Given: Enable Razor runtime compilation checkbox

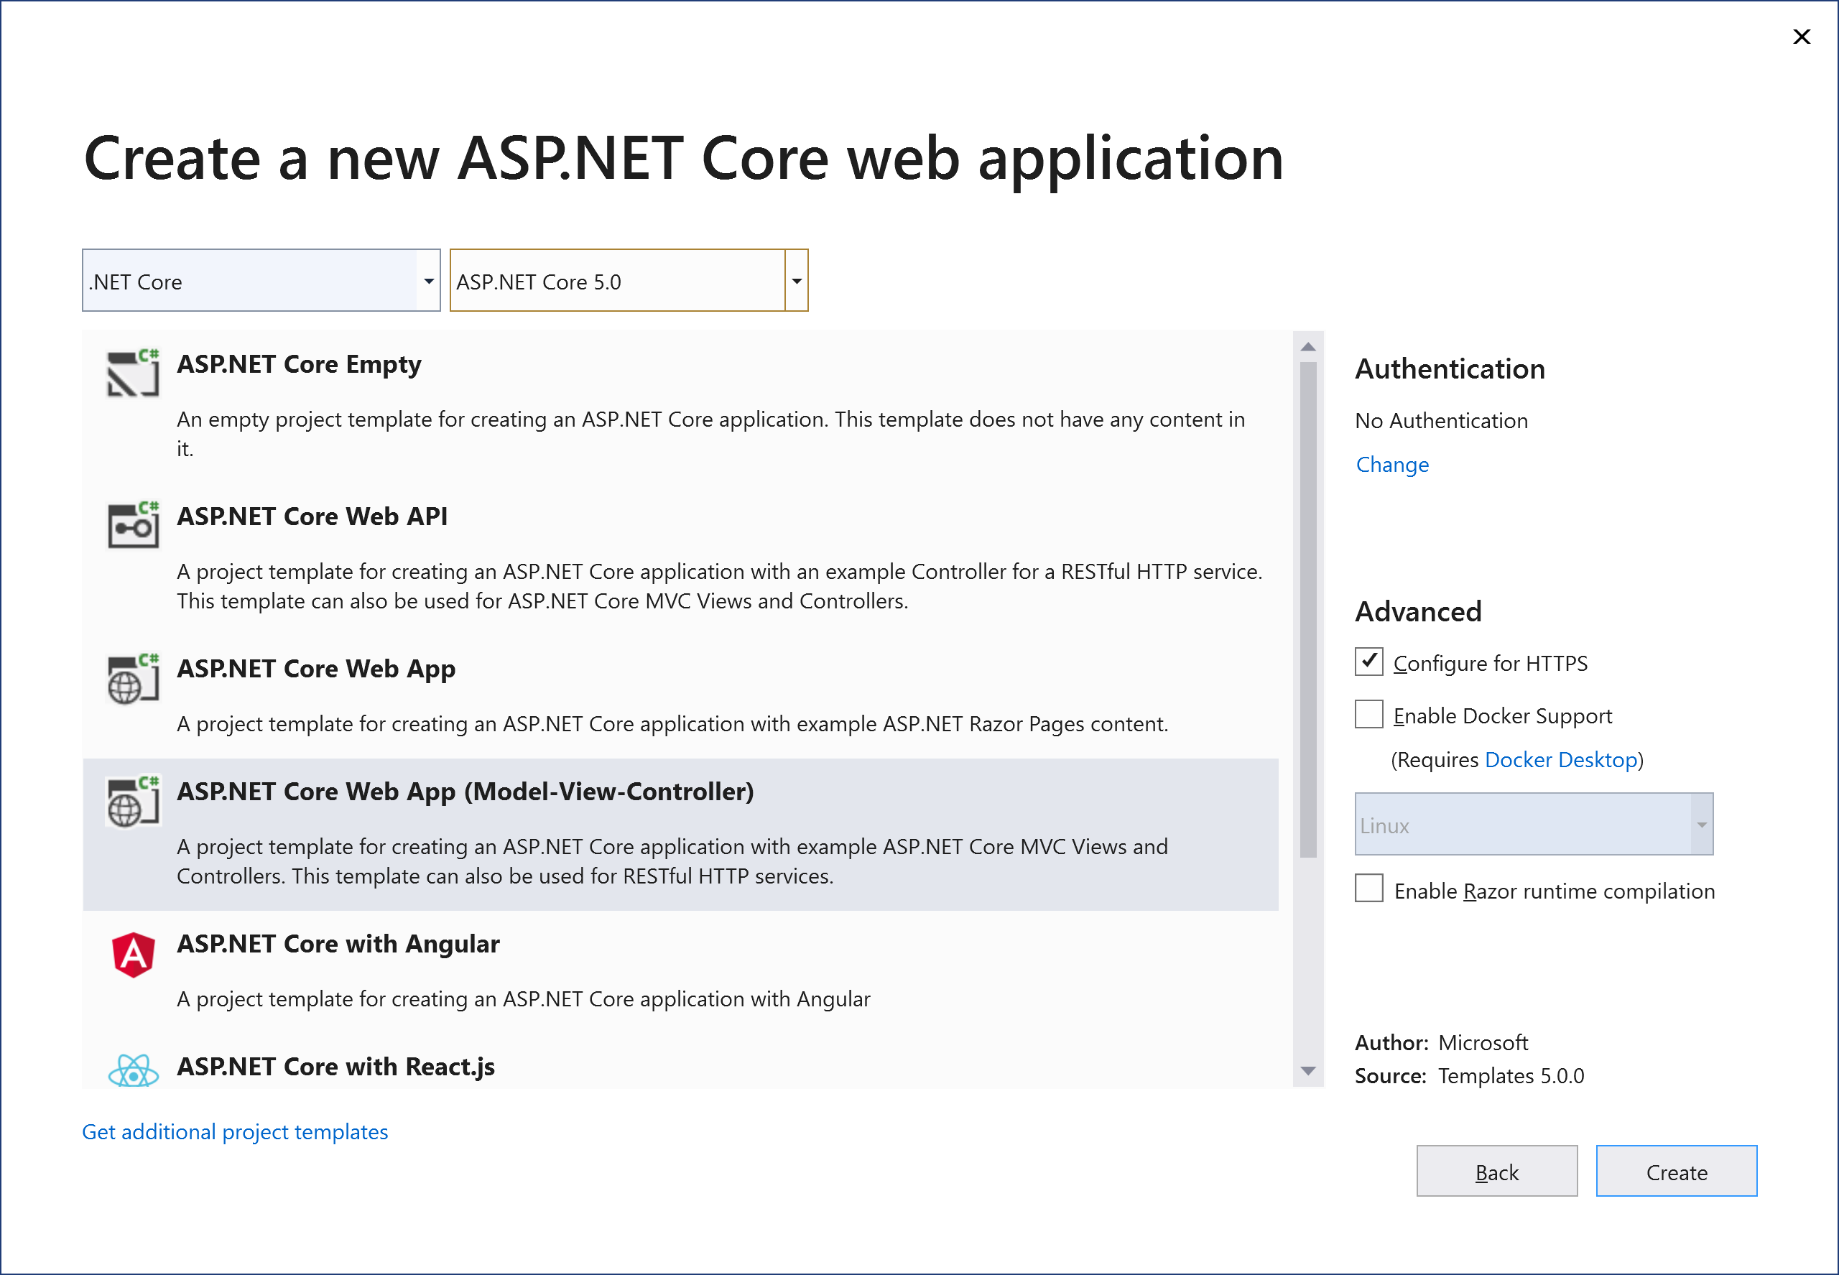Looking at the screenshot, I should pyautogui.click(x=1368, y=889).
